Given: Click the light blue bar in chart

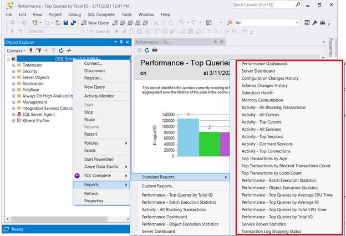Looking at the screenshot, I should click(x=188, y=137).
